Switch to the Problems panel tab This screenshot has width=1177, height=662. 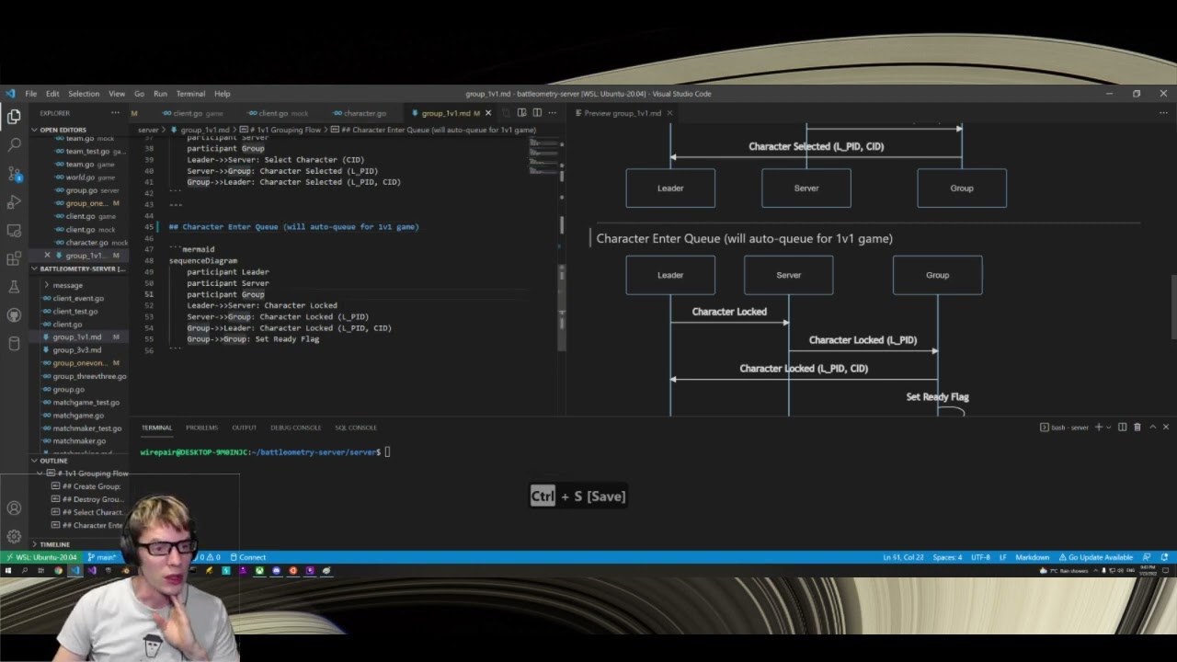pyautogui.click(x=201, y=428)
